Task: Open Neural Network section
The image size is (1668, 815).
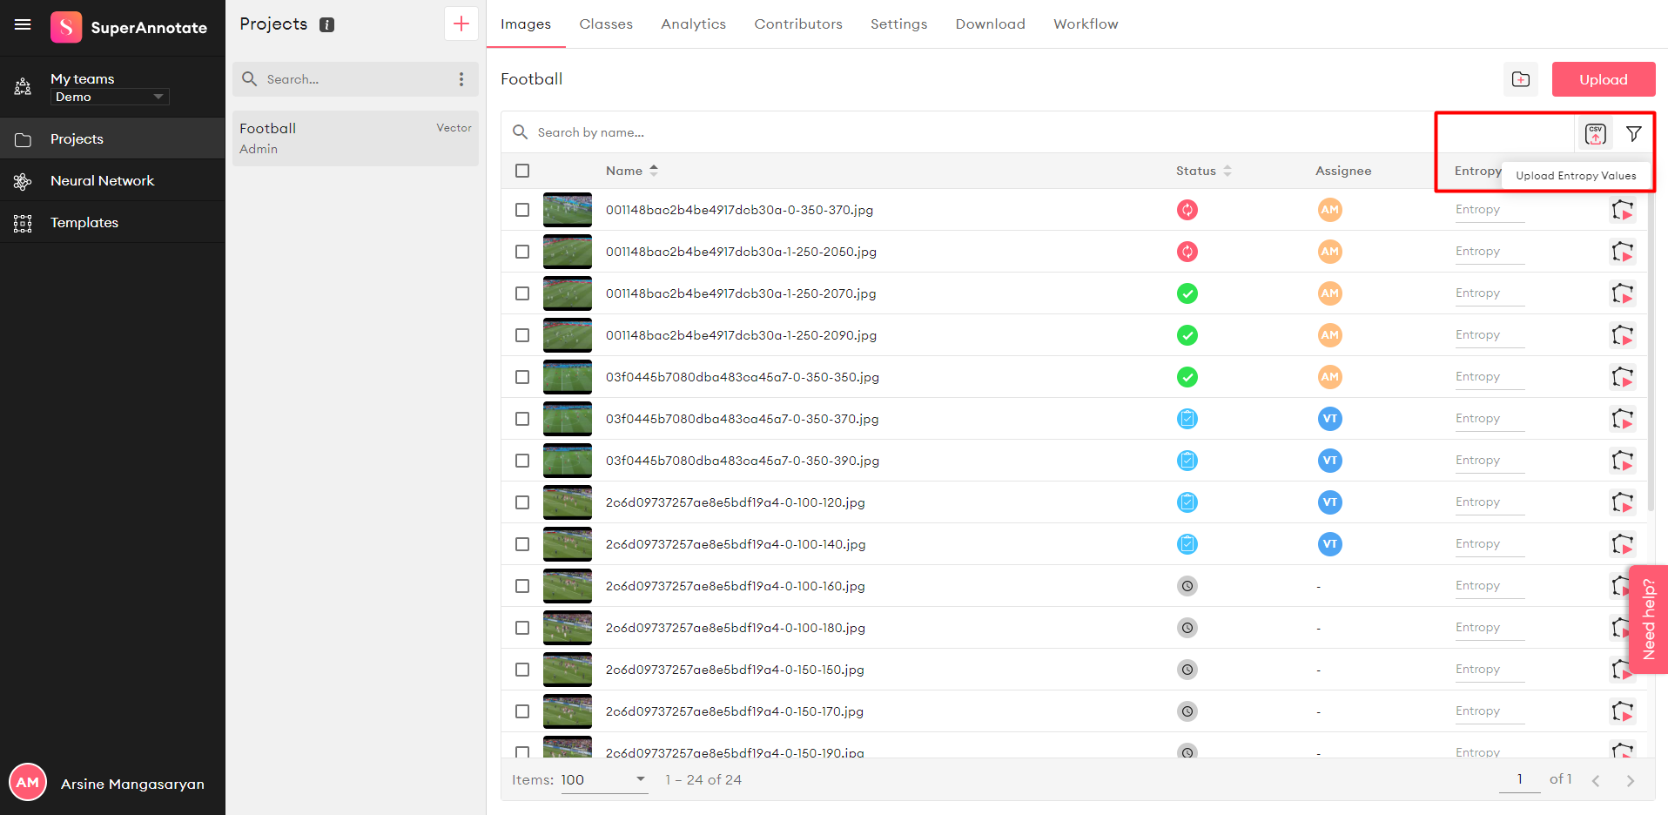Action: [112, 181]
